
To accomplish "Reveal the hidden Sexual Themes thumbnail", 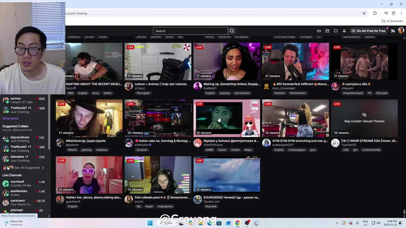I will coord(364,118).
